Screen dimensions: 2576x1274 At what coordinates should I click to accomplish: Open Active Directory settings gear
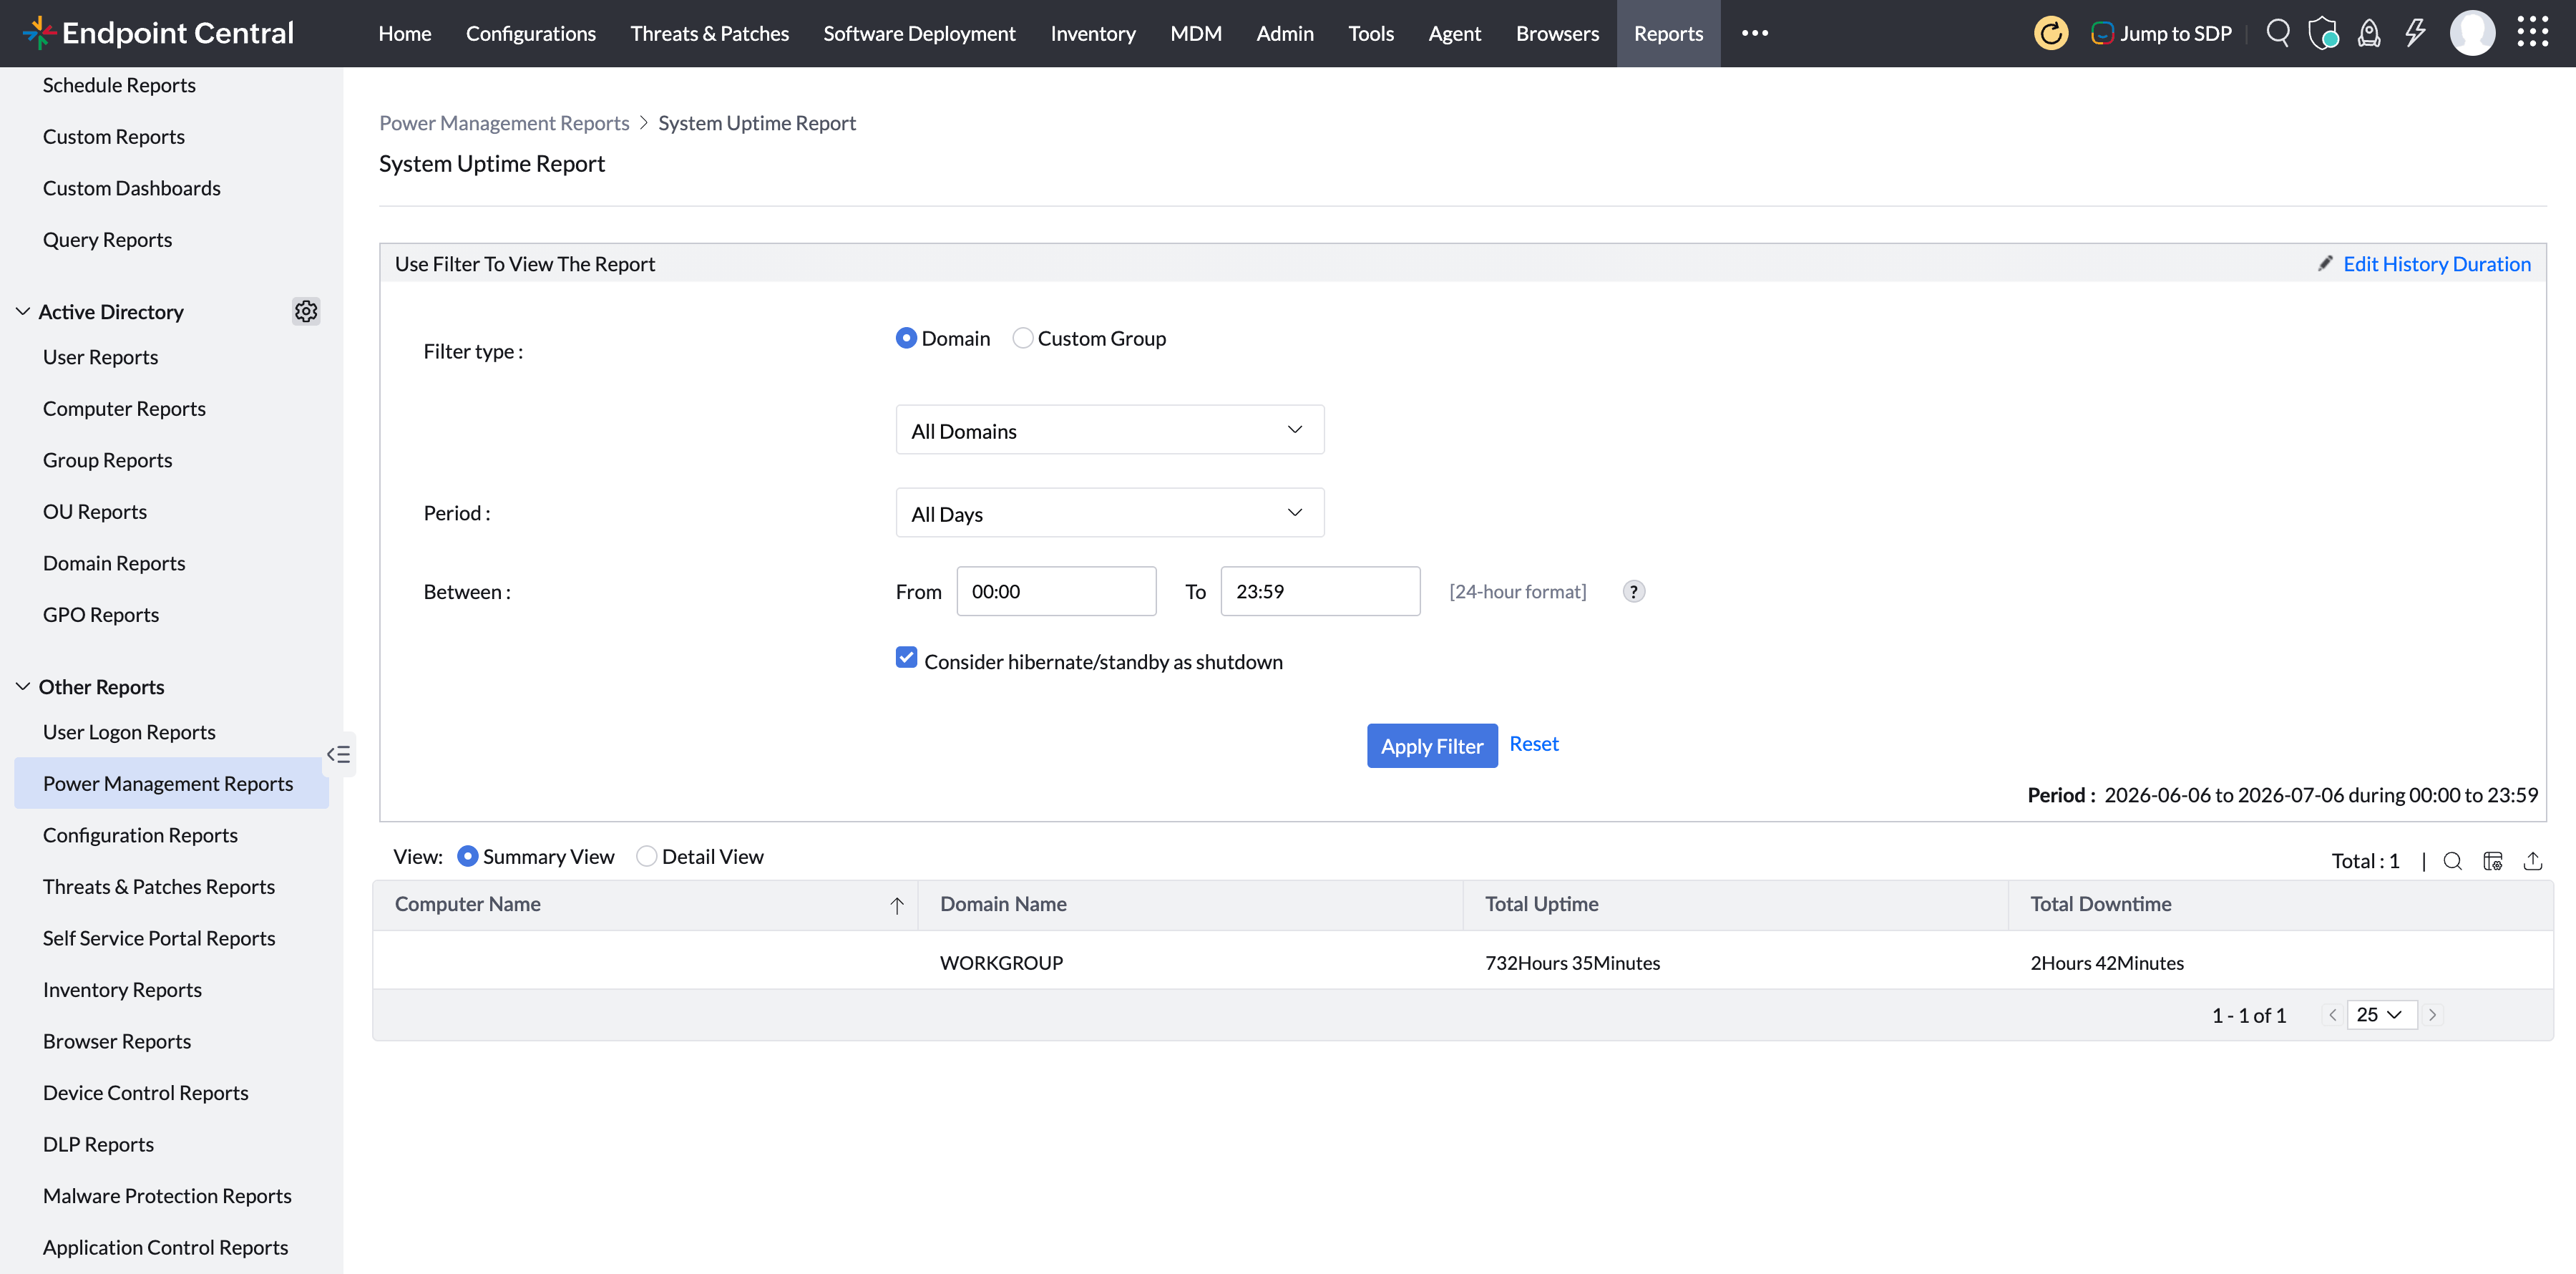306,311
